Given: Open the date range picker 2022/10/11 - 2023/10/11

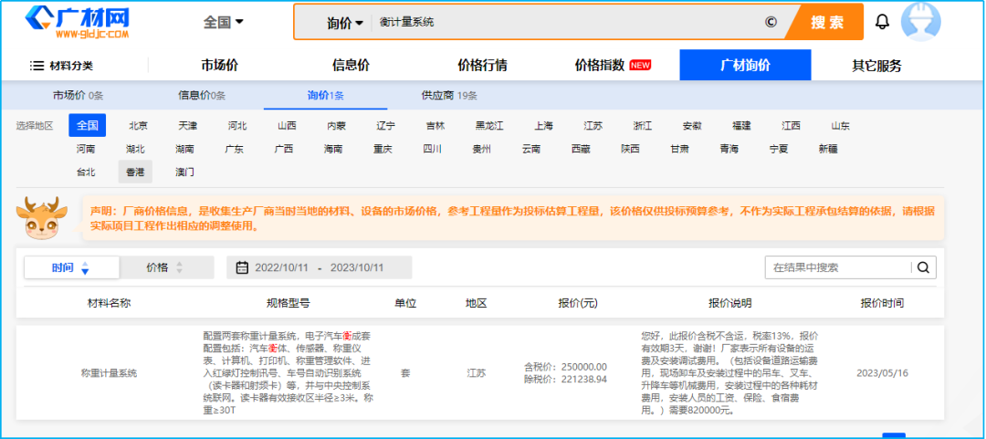Looking at the screenshot, I should point(320,267).
